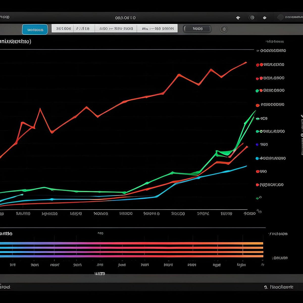Screen dimensions: 303x303
Task: Click the leftmost date label on the chart's x-axis
Action: (23, 213)
